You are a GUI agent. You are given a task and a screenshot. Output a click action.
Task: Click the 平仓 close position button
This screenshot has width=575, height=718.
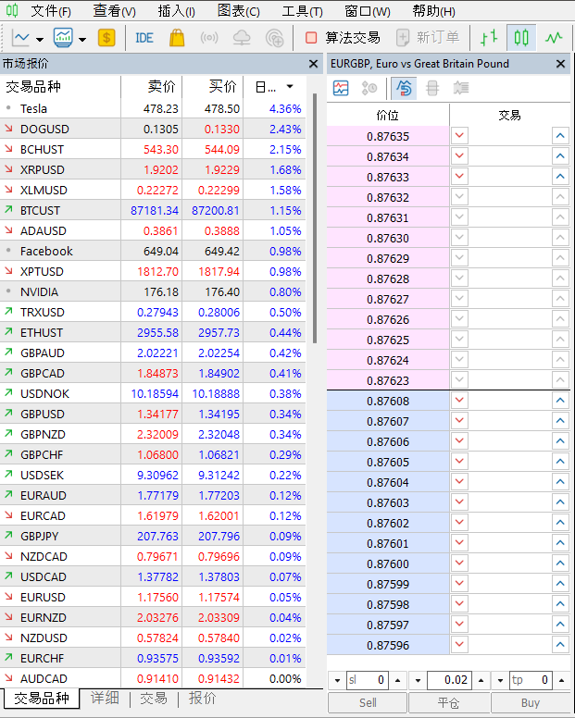[448, 703]
